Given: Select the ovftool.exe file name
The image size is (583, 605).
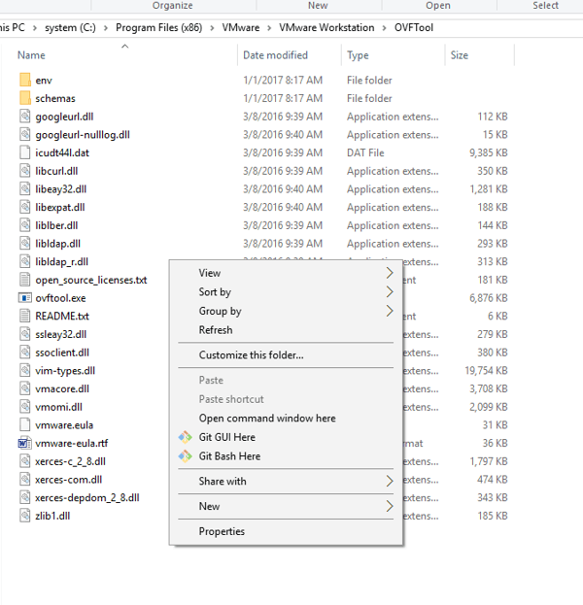Looking at the screenshot, I should click(60, 298).
